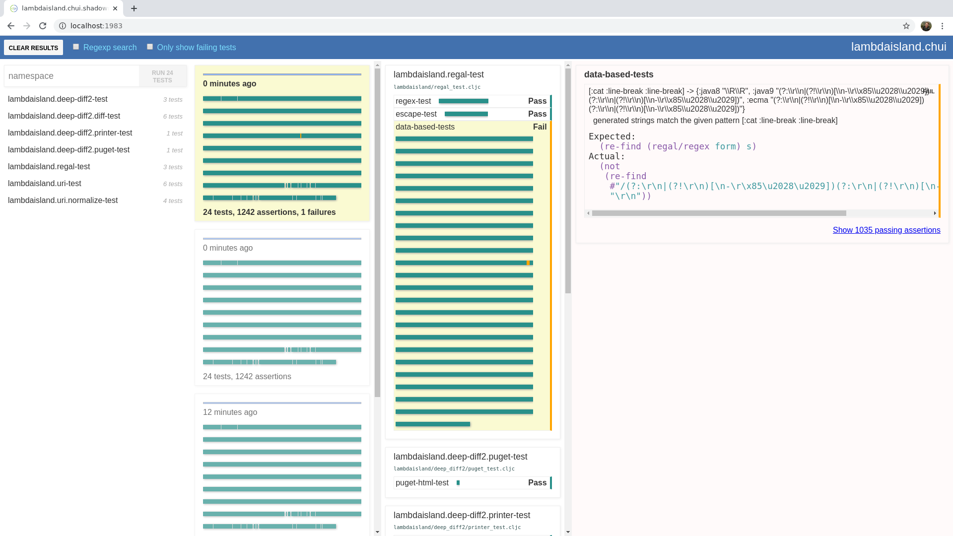The width and height of the screenshot is (953, 536).
Task: Enable the Regexp search checkbox
Action: 76,47
